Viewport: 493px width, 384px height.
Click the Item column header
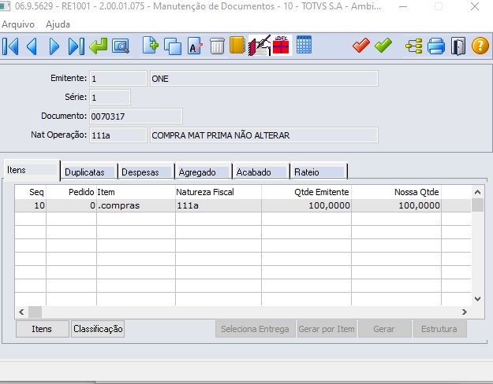pyautogui.click(x=136, y=192)
